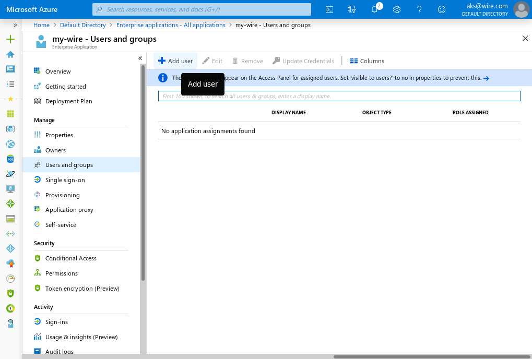The width and height of the screenshot is (532, 359).
Task: Navigate to Default Directory breadcrumb
Action: point(82,25)
